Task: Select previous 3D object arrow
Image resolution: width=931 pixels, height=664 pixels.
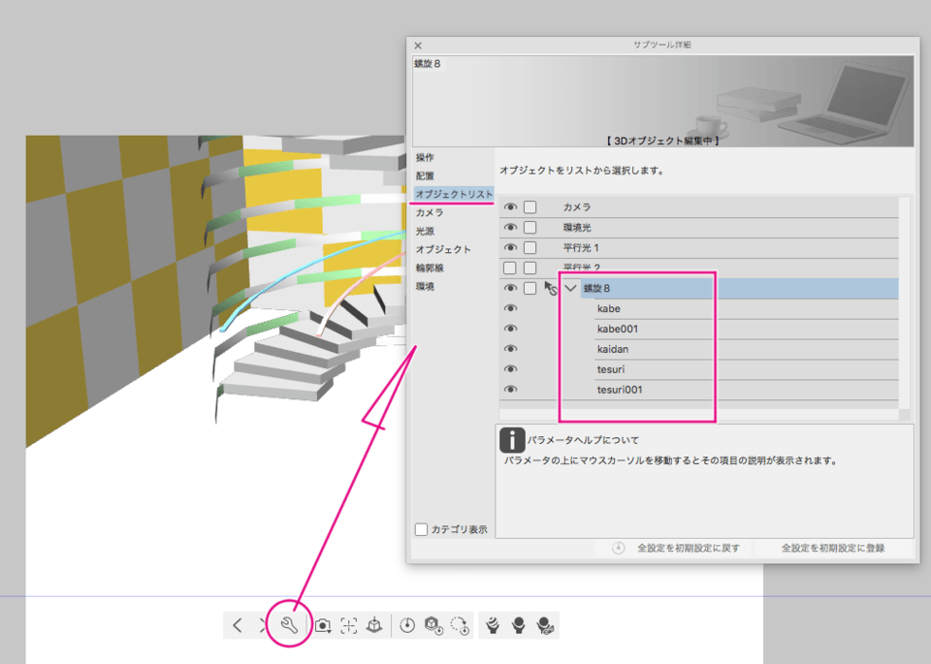Action: tap(238, 625)
